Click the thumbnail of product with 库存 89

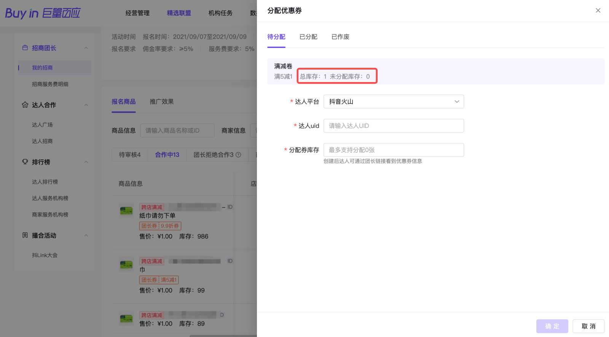pos(126,318)
